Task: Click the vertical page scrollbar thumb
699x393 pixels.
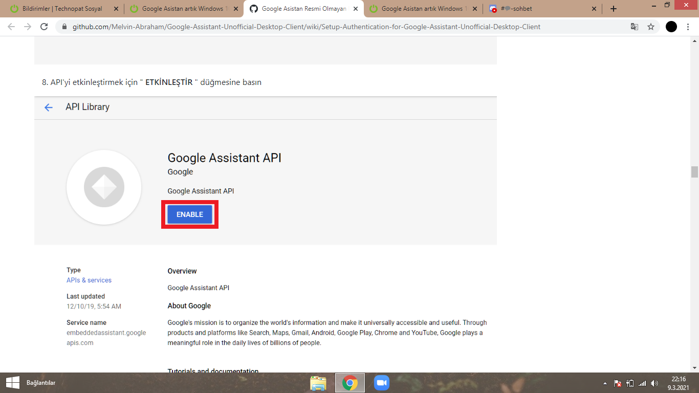Action: pos(694,172)
